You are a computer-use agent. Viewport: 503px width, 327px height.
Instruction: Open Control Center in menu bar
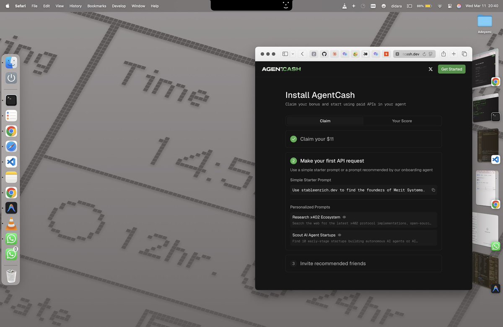click(x=450, y=6)
